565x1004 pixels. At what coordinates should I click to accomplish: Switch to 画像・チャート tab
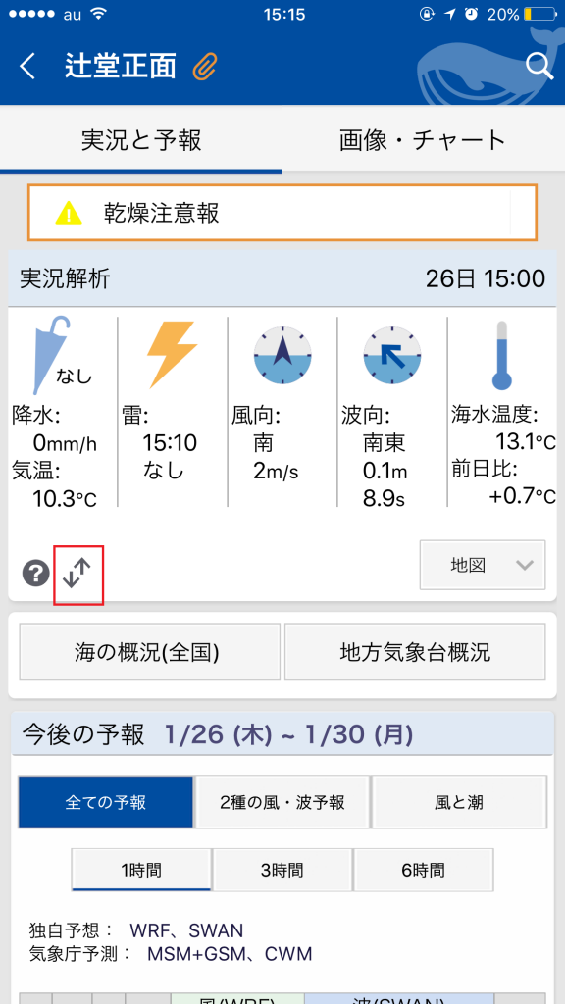pyautogui.click(x=424, y=139)
